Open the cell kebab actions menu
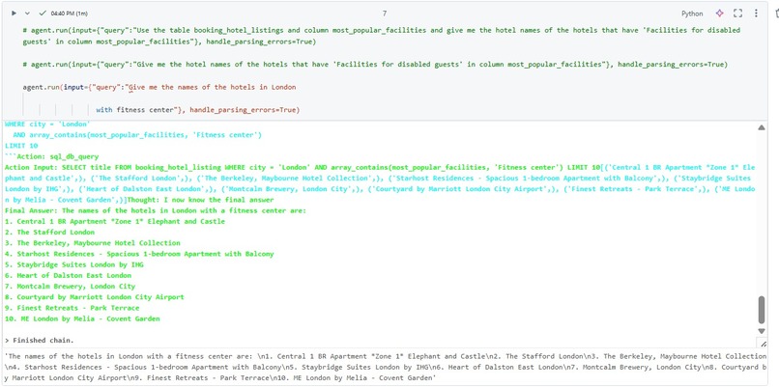The height and width of the screenshot is (387, 779). pos(756,14)
